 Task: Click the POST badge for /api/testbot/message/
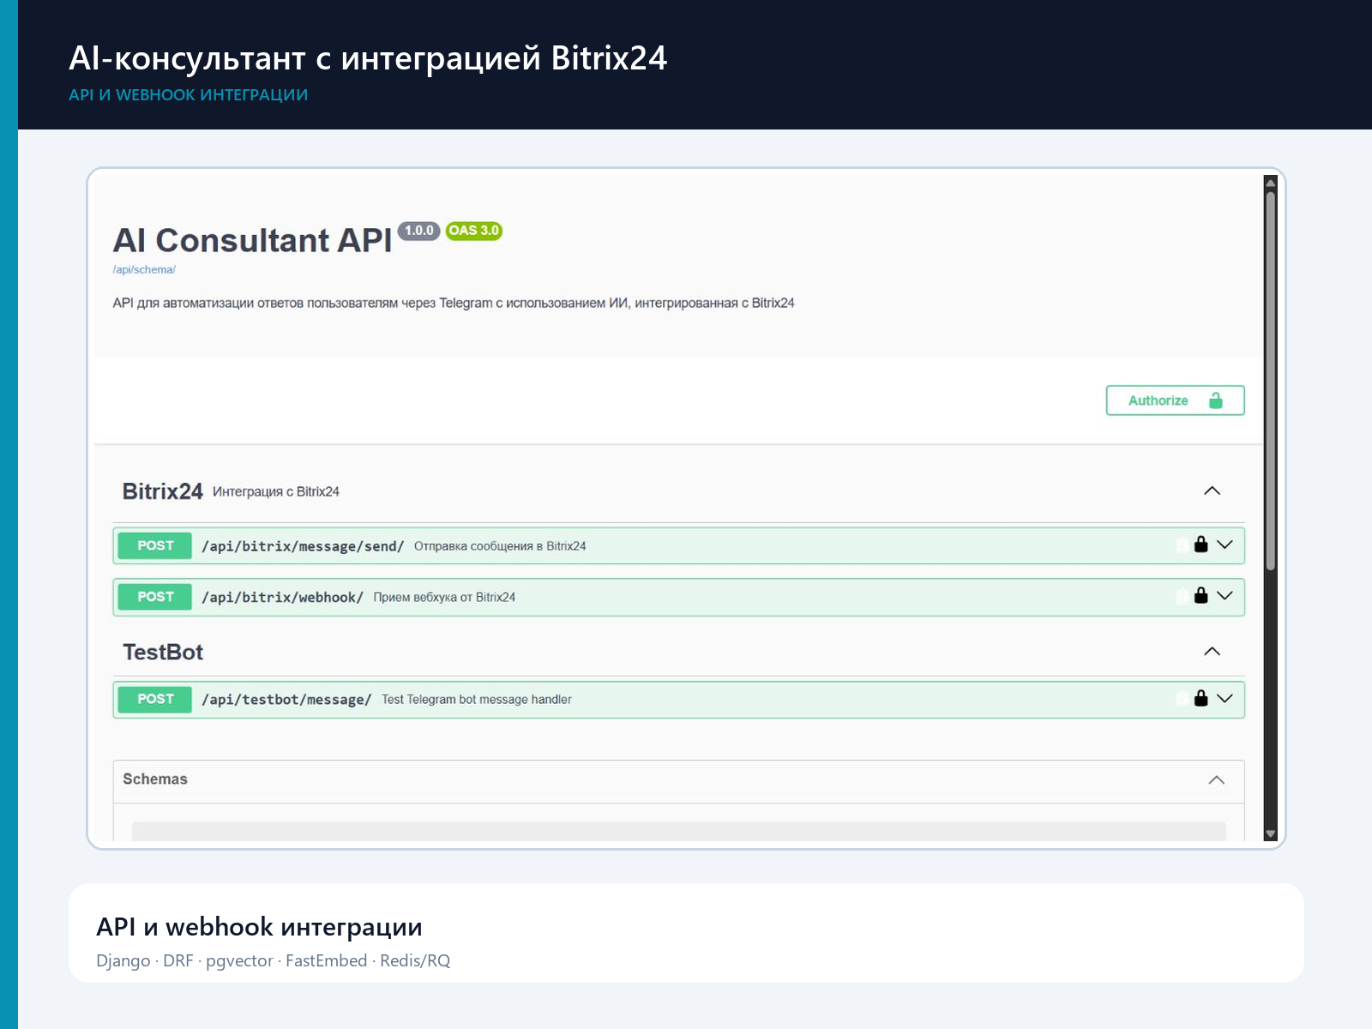[155, 699]
